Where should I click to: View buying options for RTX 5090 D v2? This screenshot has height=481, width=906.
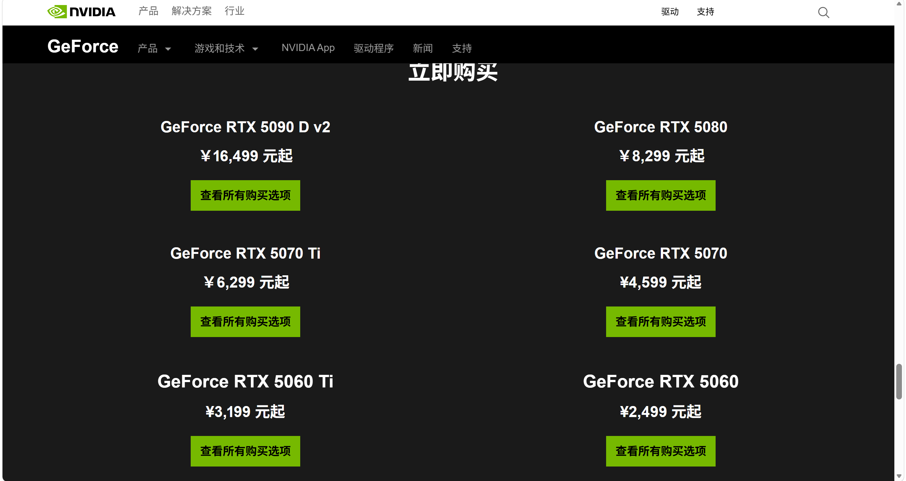point(245,195)
